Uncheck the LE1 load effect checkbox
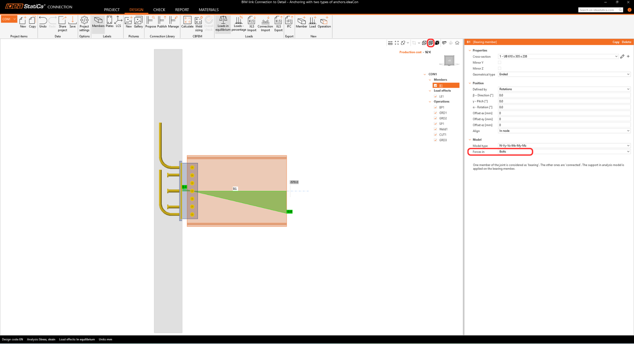 (x=436, y=96)
